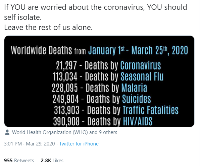Click the tweet text about self isolating
Viewport: 201px width, 166px height.
point(96,12)
